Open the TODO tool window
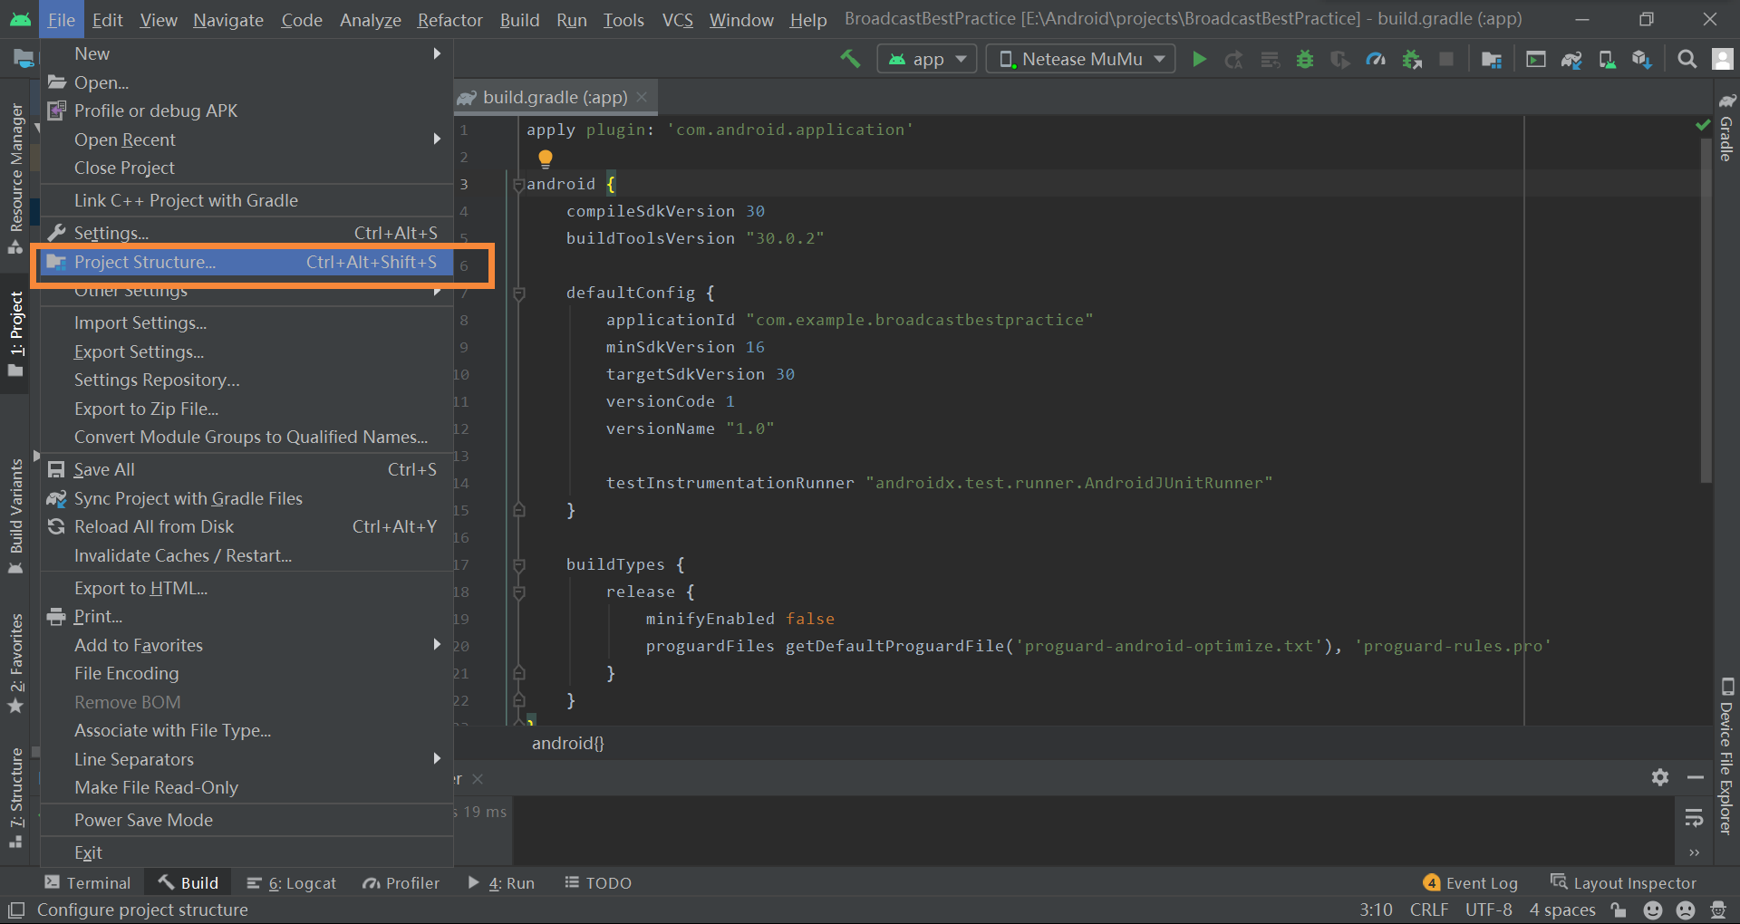The height and width of the screenshot is (924, 1740). coord(598,882)
